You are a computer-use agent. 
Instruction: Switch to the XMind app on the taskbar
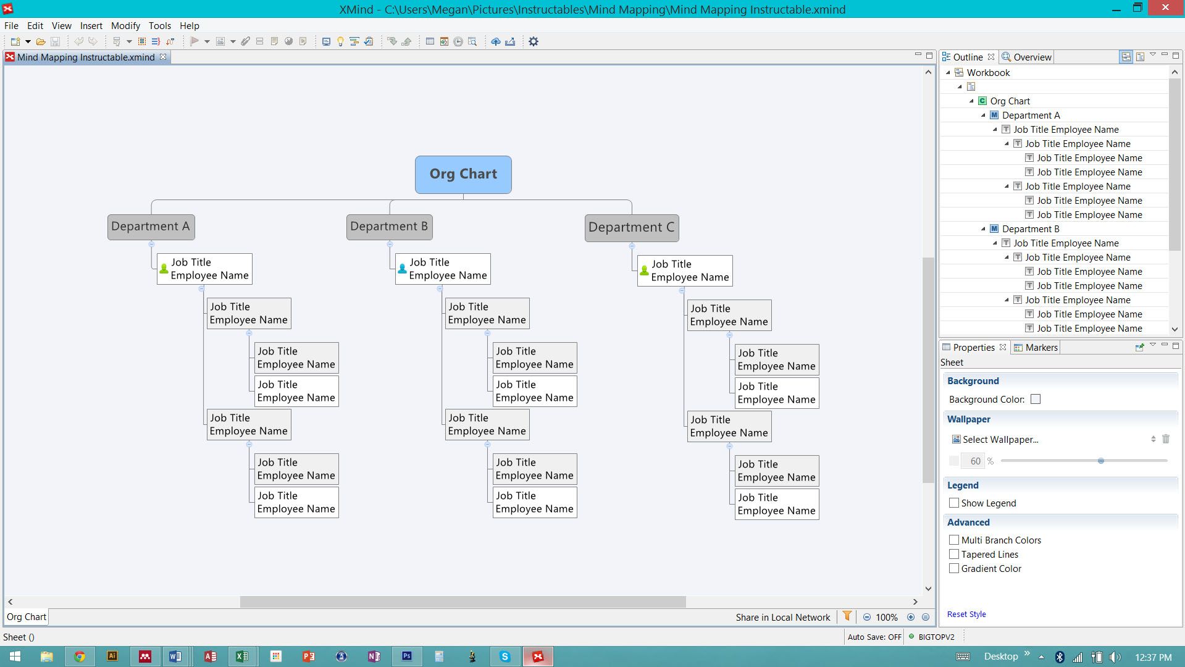point(538,657)
